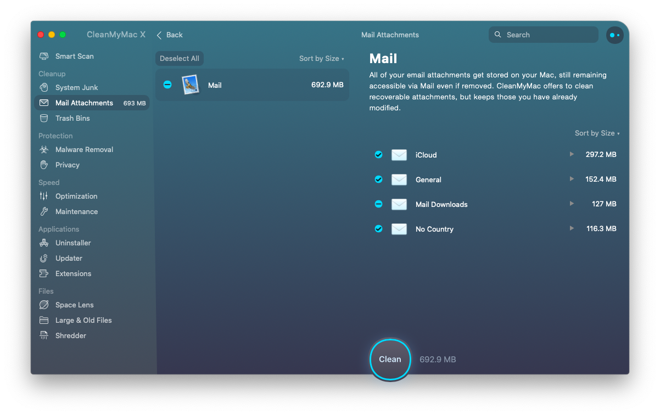660x415 pixels.
Task: Click the iCloud envelope icon
Action: click(x=399, y=155)
